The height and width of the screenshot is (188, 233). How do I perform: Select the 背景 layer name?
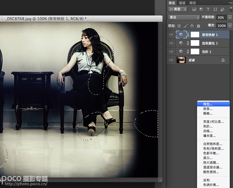coord(192,60)
